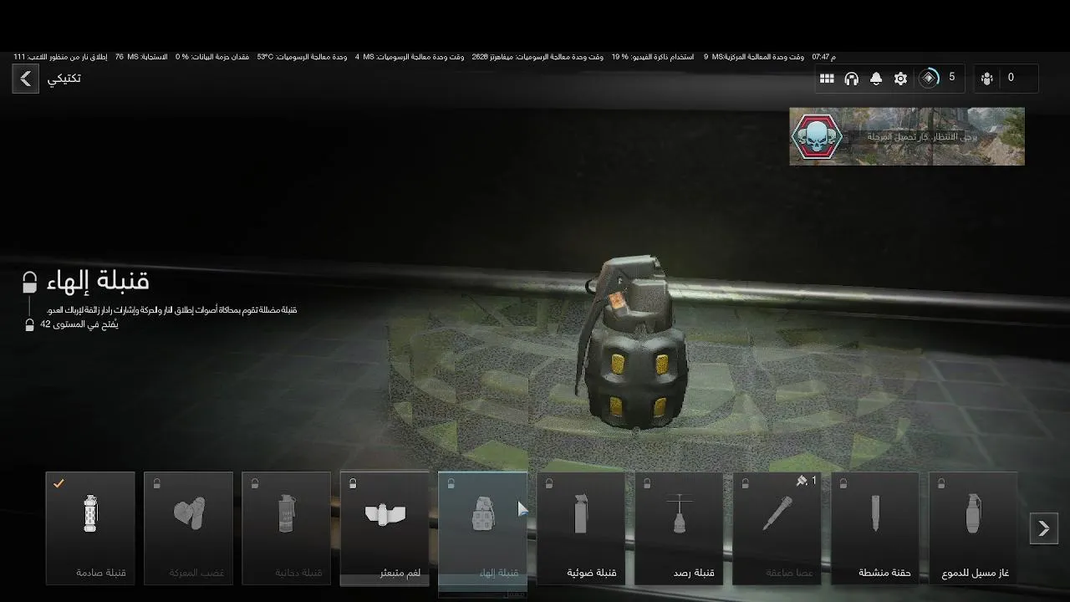This screenshot has height=602, width=1070.
Task: Select the غاز مسيل للدموع tear gas card
Action: (973, 528)
